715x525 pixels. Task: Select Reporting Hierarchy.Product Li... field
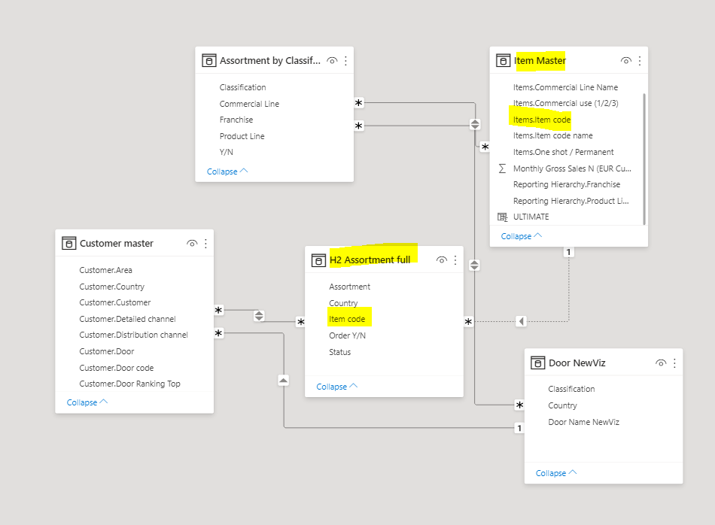point(571,201)
